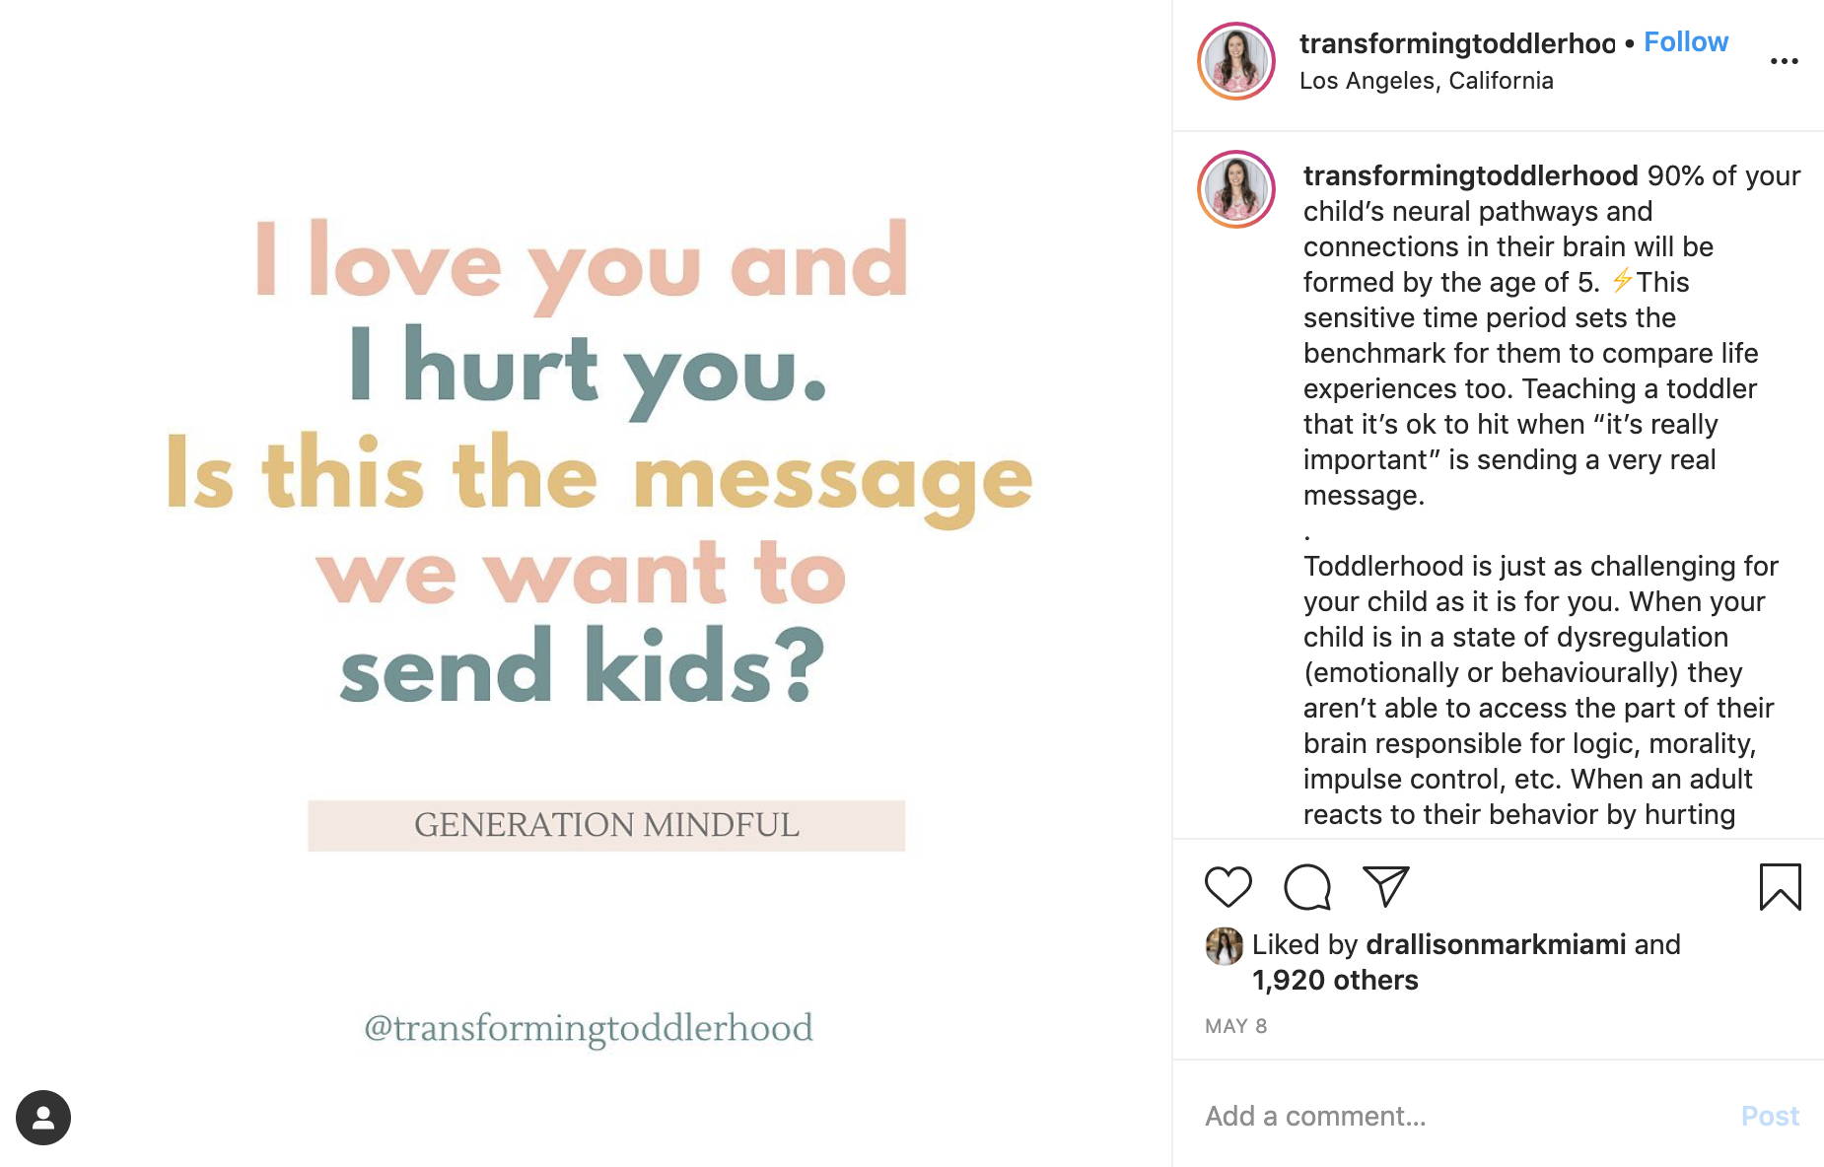Like the post with the heart icon
Viewport: 1824px width, 1167px height.
click(x=1228, y=886)
